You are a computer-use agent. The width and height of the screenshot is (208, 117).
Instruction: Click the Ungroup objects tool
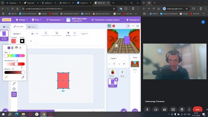(x=57, y=34)
